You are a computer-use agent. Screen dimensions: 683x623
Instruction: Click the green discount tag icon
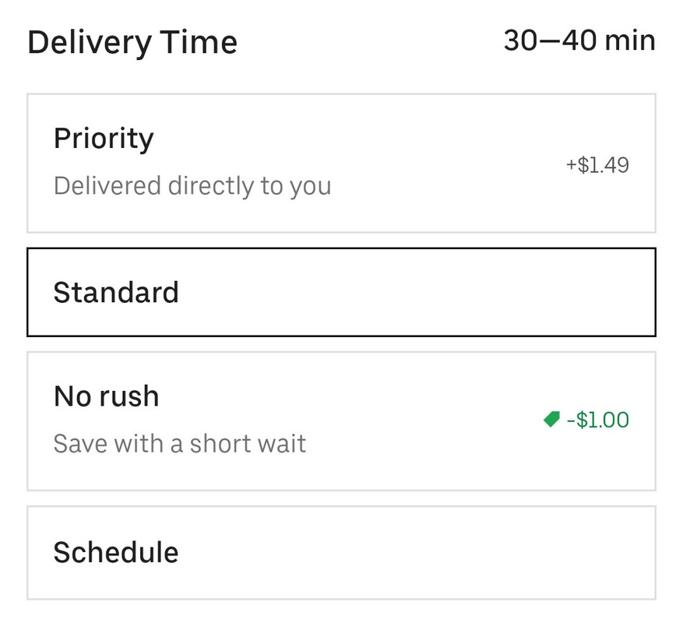pyautogui.click(x=551, y=419)
